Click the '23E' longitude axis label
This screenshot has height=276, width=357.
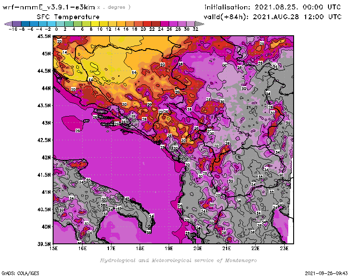point(284,248)
